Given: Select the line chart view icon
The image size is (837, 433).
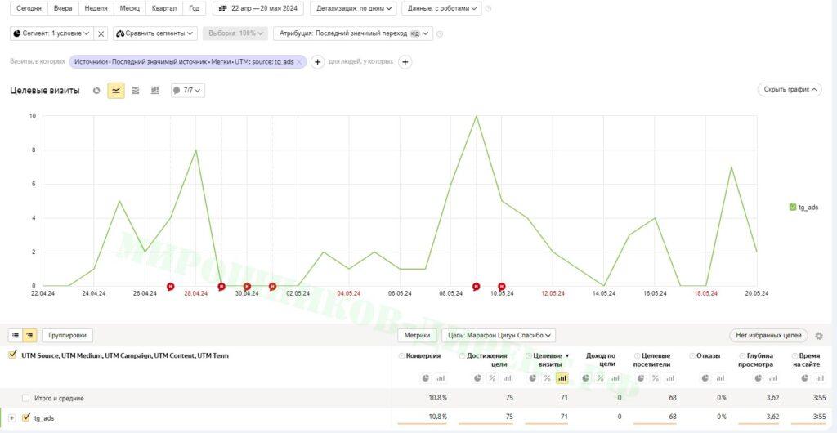Looking at the screenshot, I should coord(116,91).
